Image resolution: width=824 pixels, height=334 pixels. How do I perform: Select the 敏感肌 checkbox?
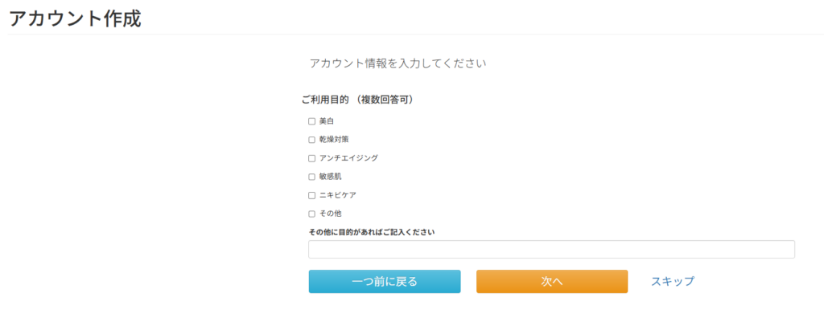coord(312,177)
